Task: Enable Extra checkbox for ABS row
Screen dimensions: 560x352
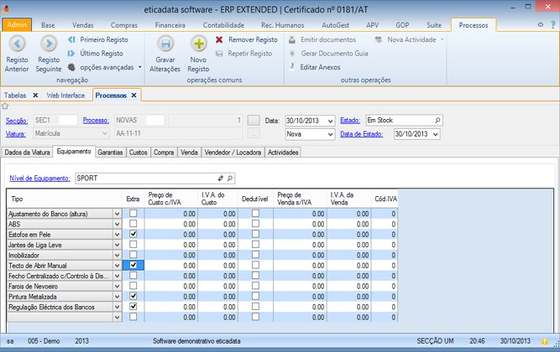Action: click(x=133, y=224)
